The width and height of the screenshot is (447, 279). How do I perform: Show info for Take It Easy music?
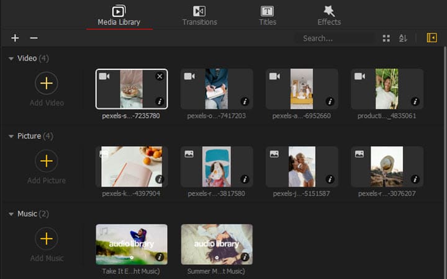pos(160,257)
